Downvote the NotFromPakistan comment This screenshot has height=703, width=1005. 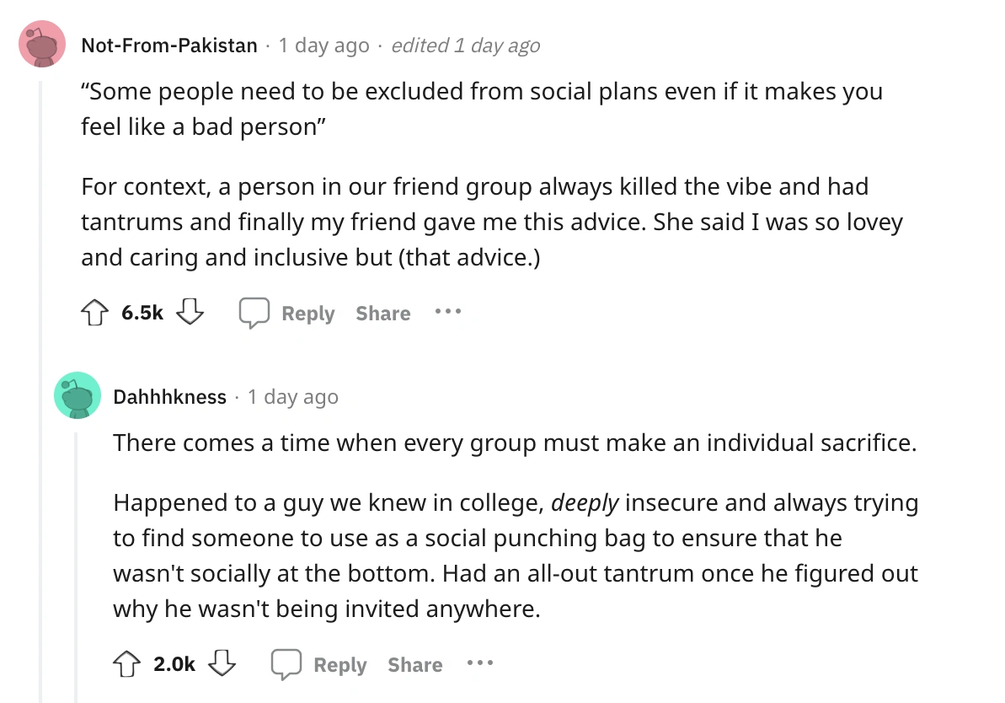190,313
